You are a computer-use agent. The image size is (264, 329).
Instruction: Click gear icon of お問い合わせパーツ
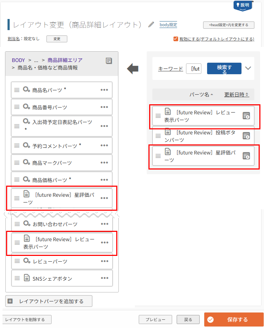point(27,224)
